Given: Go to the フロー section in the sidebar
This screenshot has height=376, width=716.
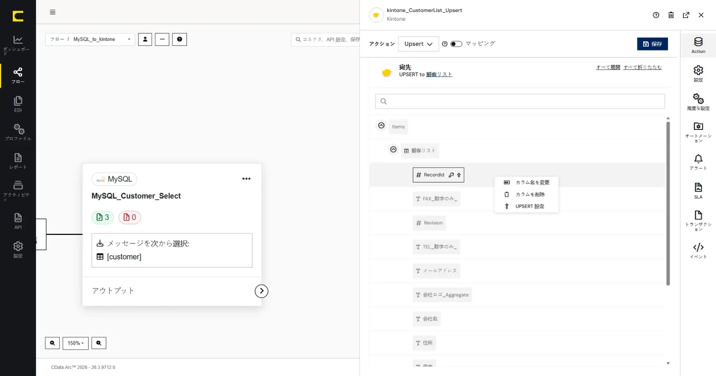Looking at the screenshot, I should click(x=18, y=76).
